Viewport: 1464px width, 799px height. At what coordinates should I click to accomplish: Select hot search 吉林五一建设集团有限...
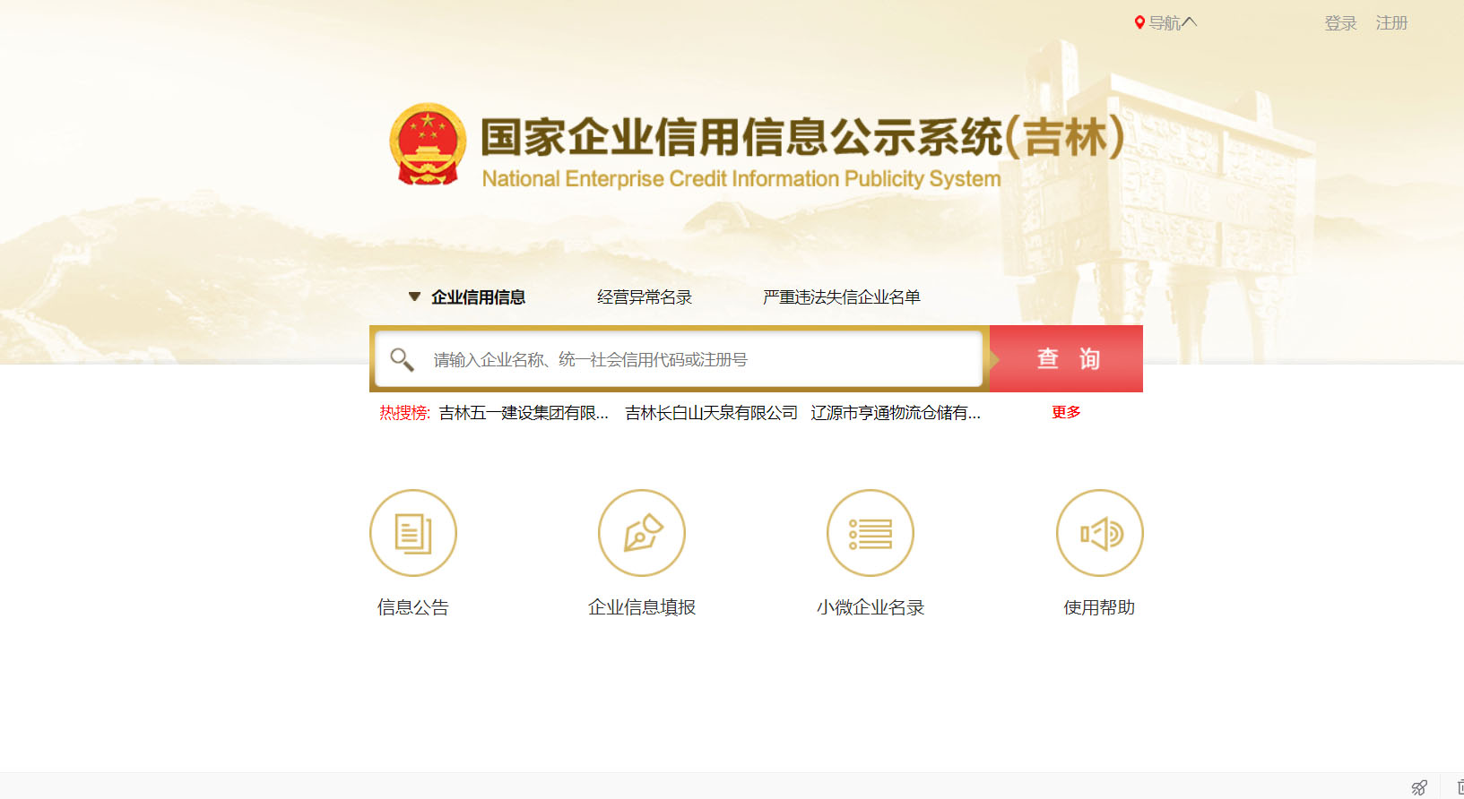(524, 412)
